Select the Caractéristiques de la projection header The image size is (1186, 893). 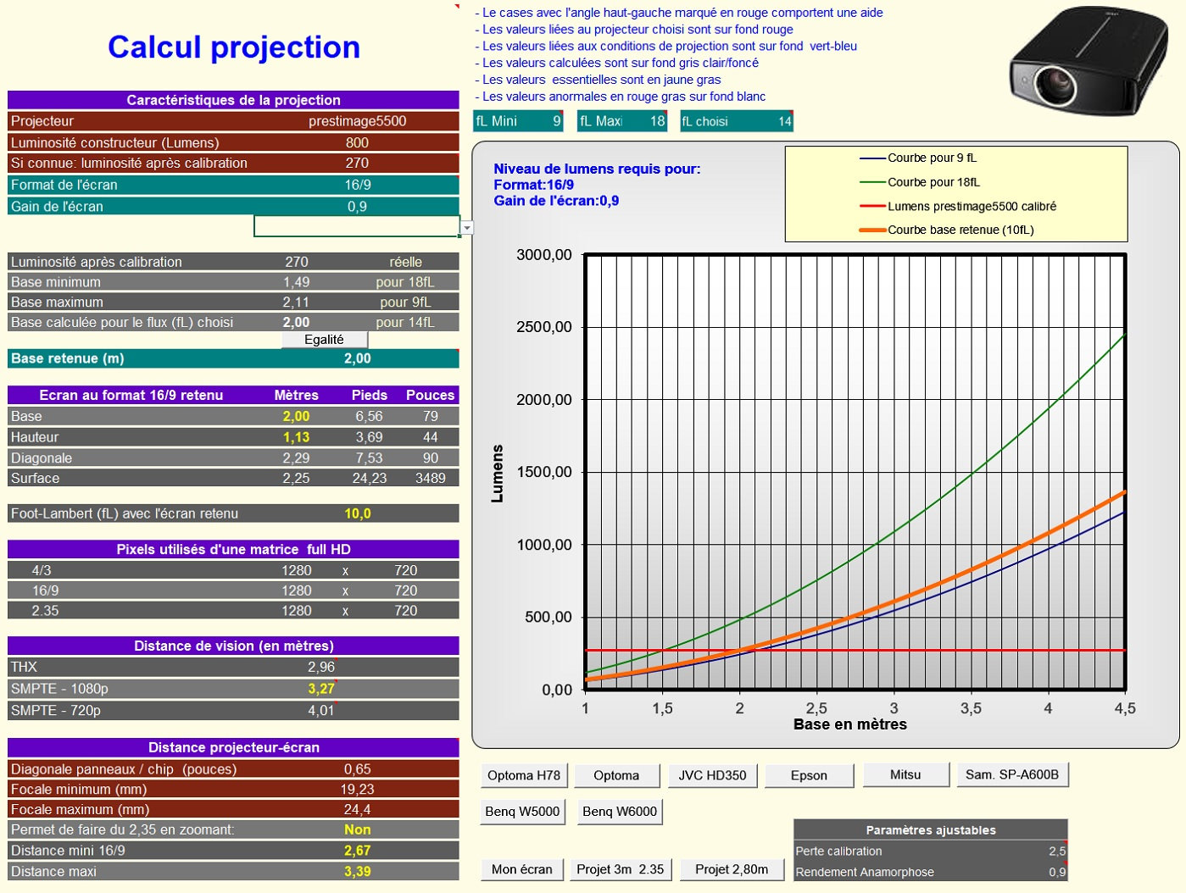click(x=233, y=100)
